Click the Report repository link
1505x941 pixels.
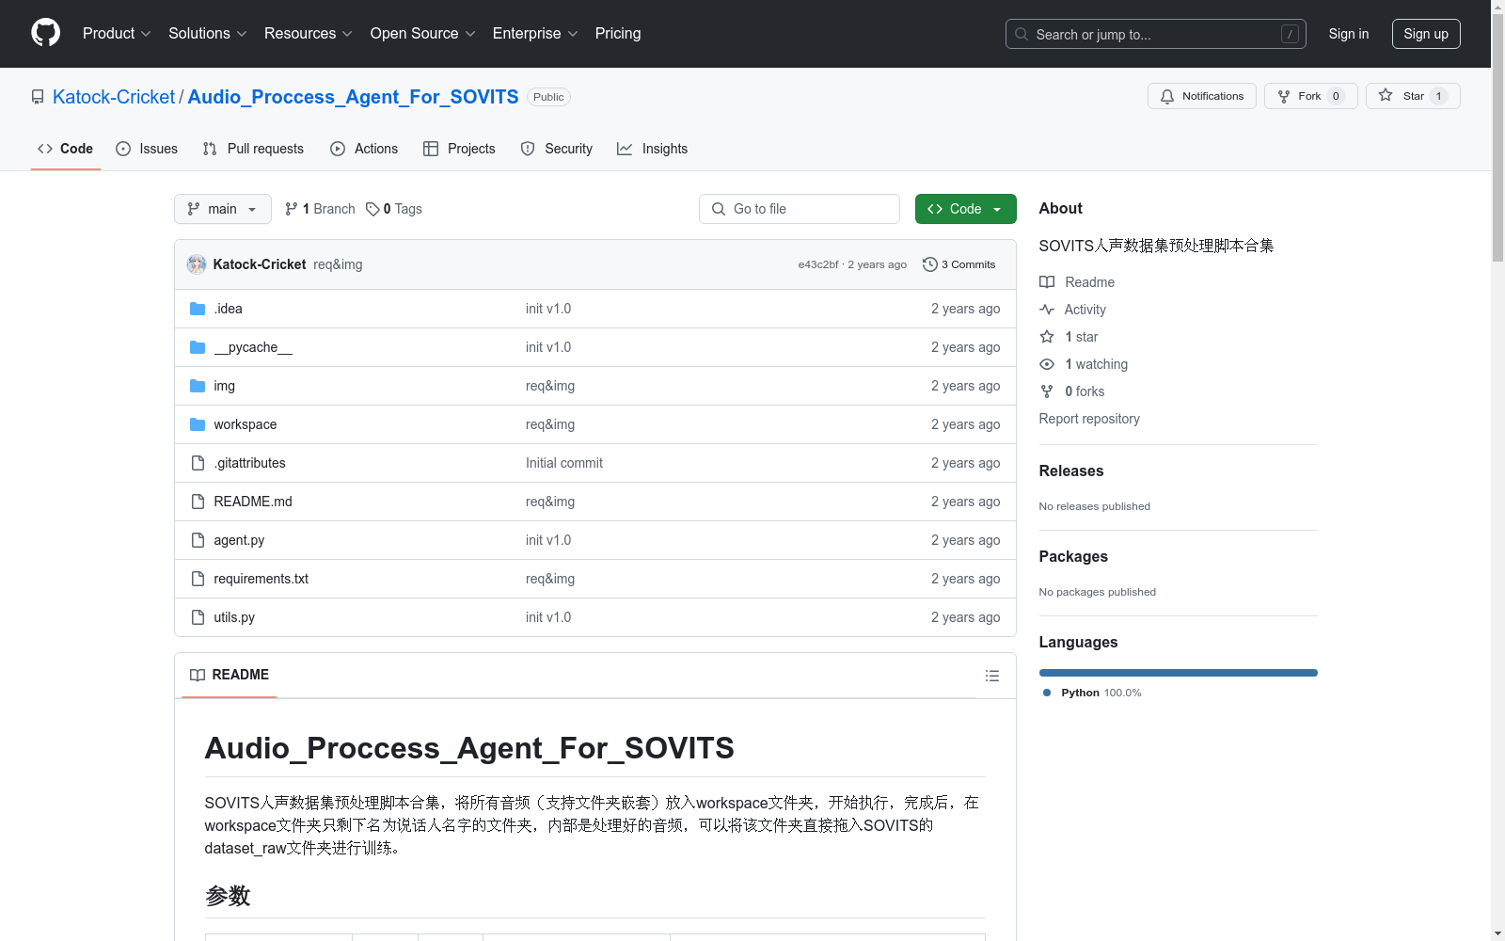(1089, 419)
